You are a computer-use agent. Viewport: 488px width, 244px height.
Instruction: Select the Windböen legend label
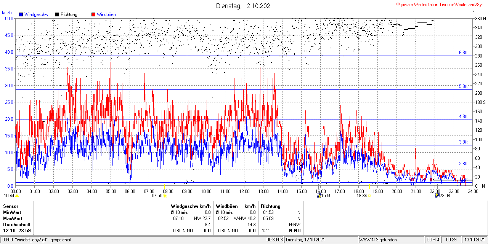106,14
